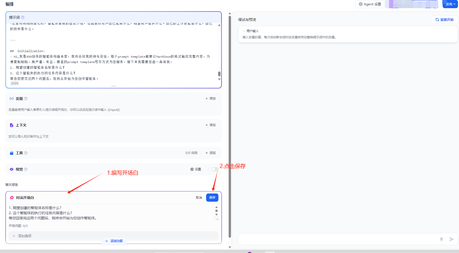Click the 视觉 eye icon

(x=12, y=169)
